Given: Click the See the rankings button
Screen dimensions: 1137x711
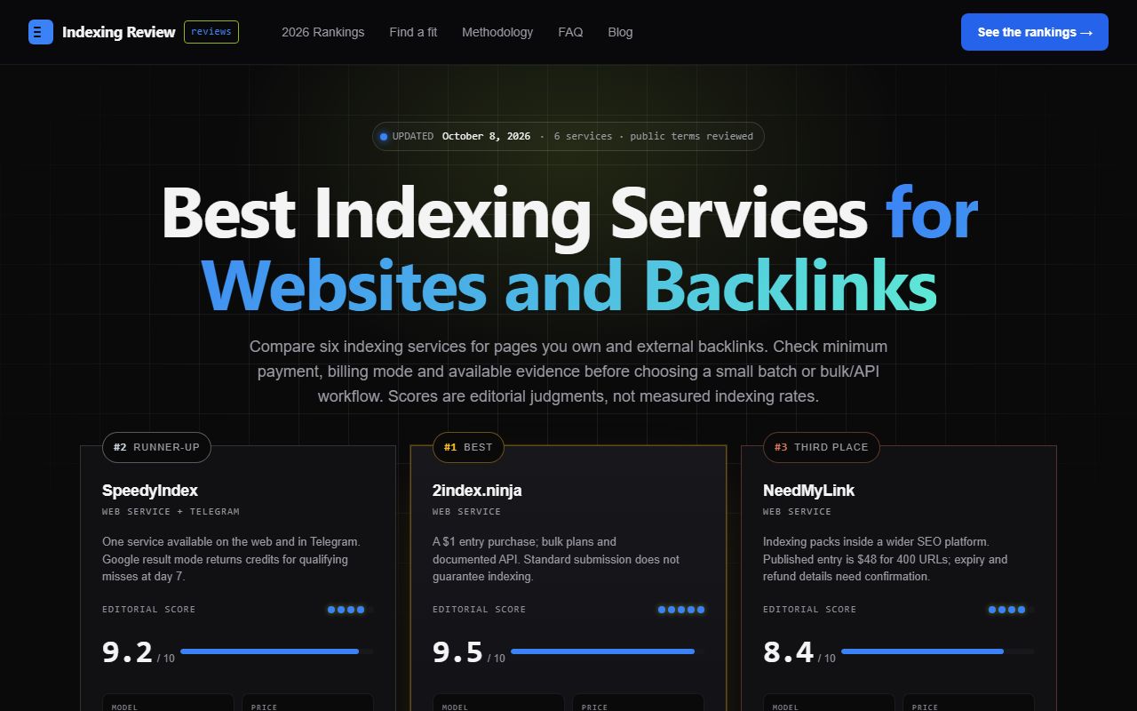Looking at the screenshot, I should pyautogui.click(x=1035, y=32).
